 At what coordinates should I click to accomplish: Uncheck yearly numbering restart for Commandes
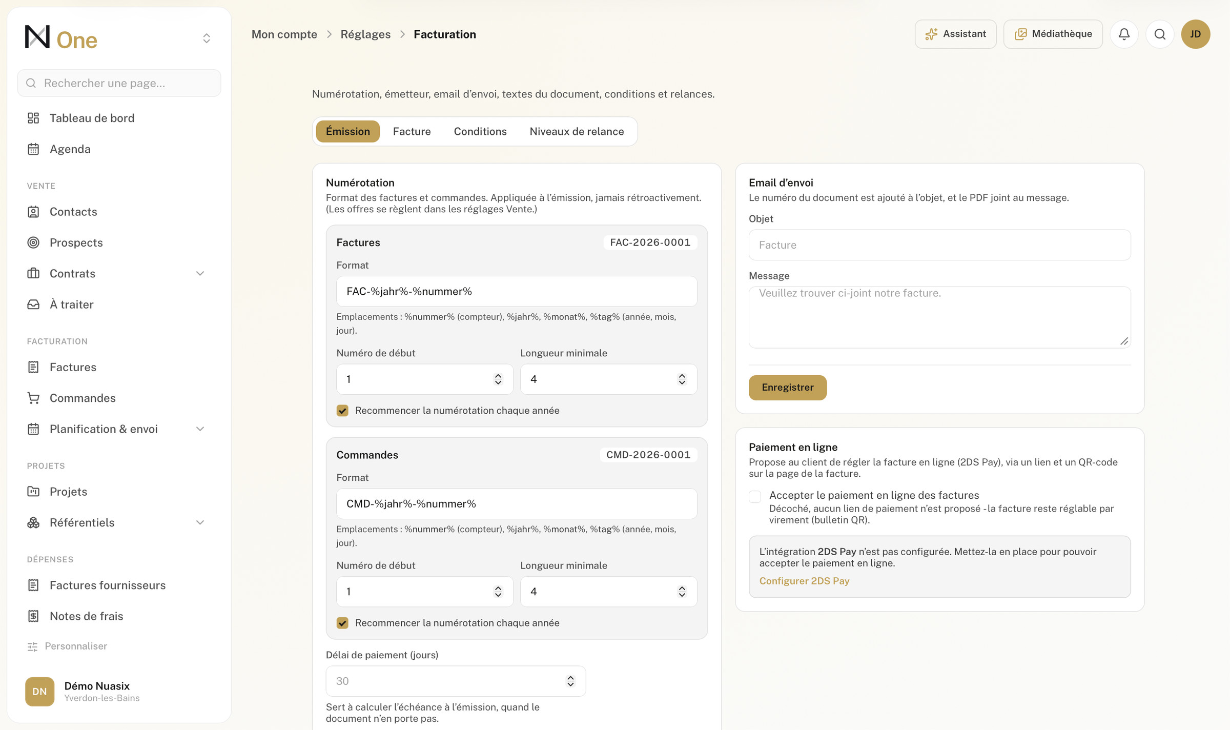click(342, 623)
